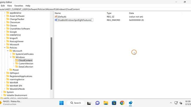
Task: Click the Type column header
Action: tap(109, 13)
